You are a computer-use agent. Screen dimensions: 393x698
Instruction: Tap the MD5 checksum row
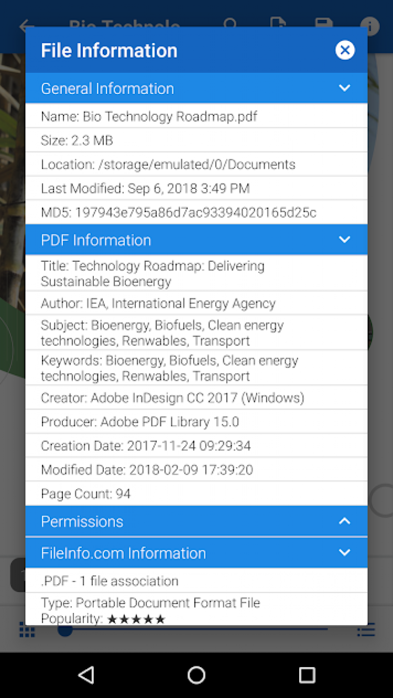point(179,212)
